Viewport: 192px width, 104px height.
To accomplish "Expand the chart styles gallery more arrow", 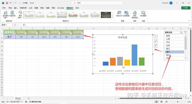I will pyautogui.click(x=113, y=17).
